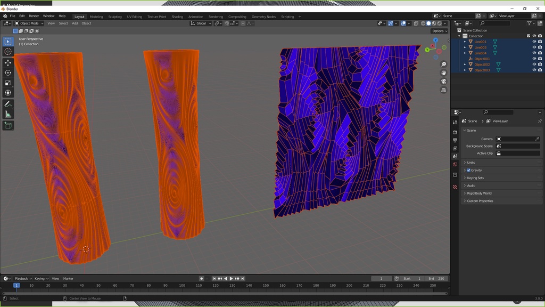
Task: Activate the Move tool
Action: [8, 63]
